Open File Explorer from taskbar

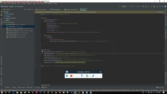click(x=17, y=92)
